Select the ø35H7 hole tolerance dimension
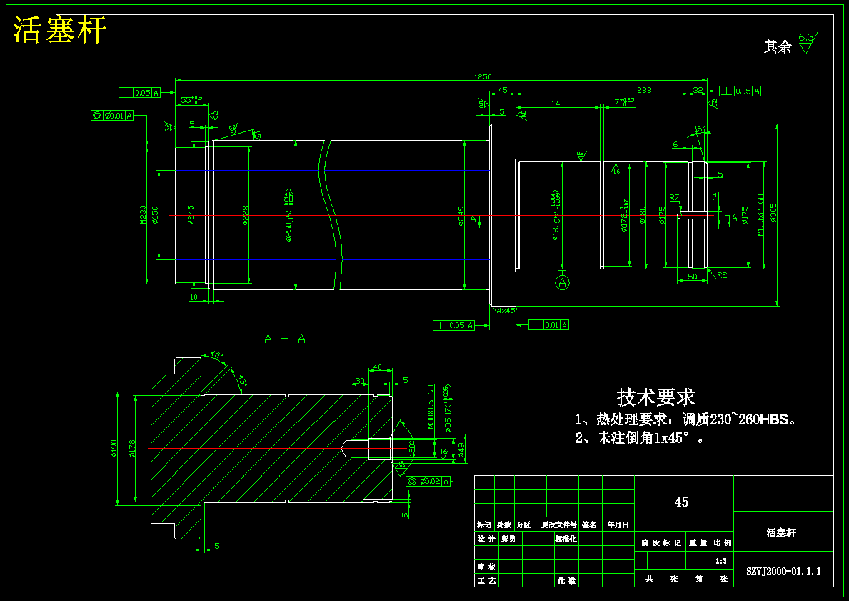The width and height of the screenshot is (849, 601). (x=447, y=409)
